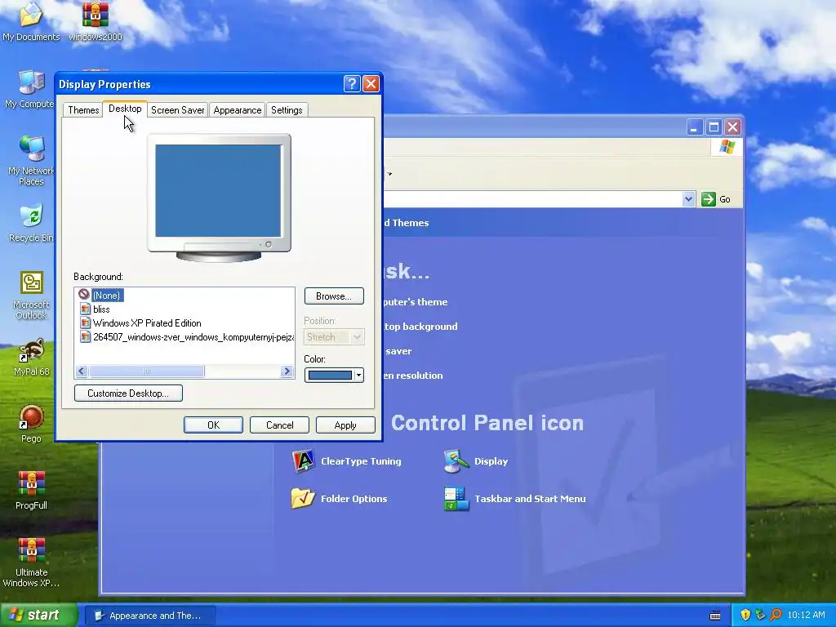Expand the address bar dropdown
This screenshot has height=627, width=836.
(688, 199)
